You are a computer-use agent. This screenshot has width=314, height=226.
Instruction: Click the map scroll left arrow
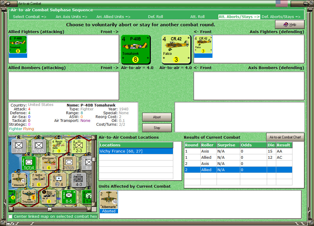(11, 209)
